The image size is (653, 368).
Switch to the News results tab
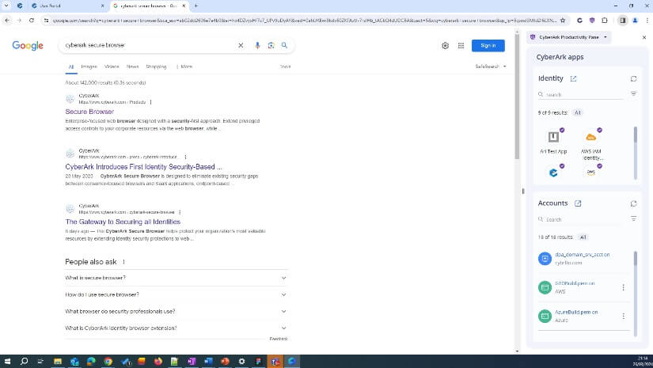coord(132,66)
